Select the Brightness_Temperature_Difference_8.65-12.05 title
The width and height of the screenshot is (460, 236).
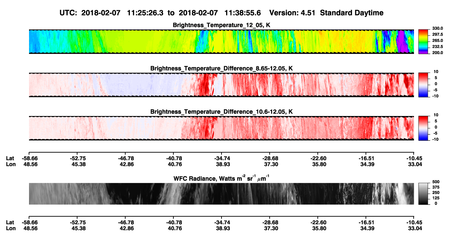click(222, 68)
